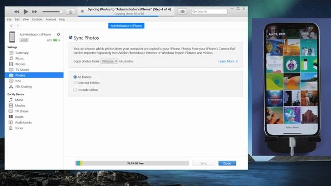This screenshot has width=331, height=186.
Task: Select the Selected folders radio button
Action: click(x=75, y=83)
